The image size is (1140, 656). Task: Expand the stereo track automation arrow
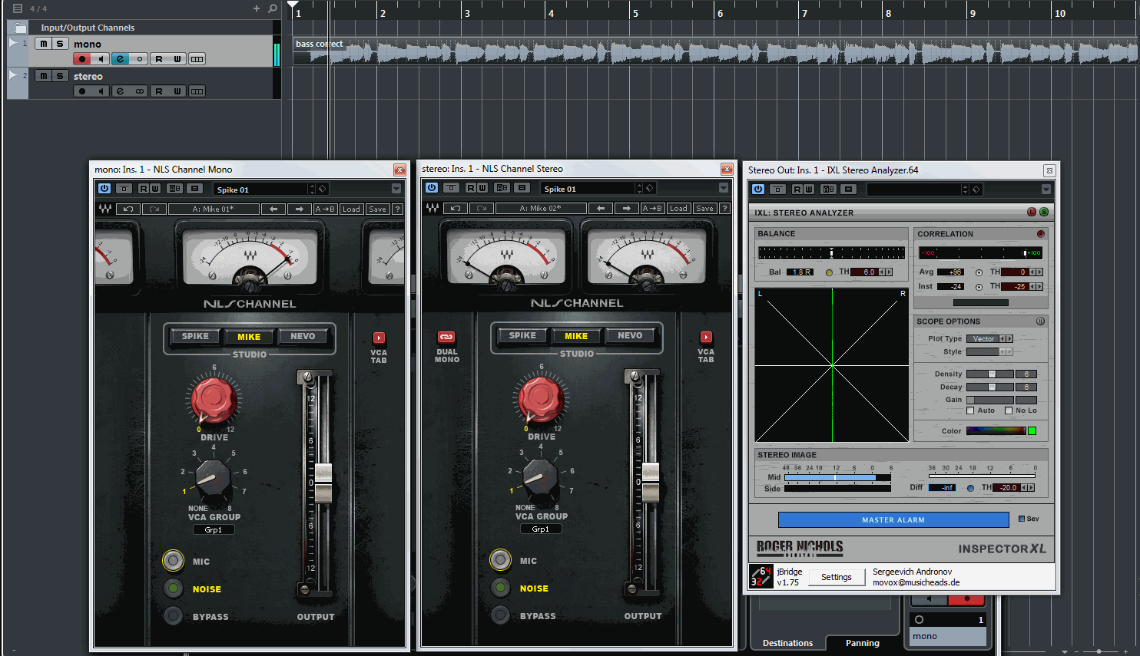pos(13,75)
